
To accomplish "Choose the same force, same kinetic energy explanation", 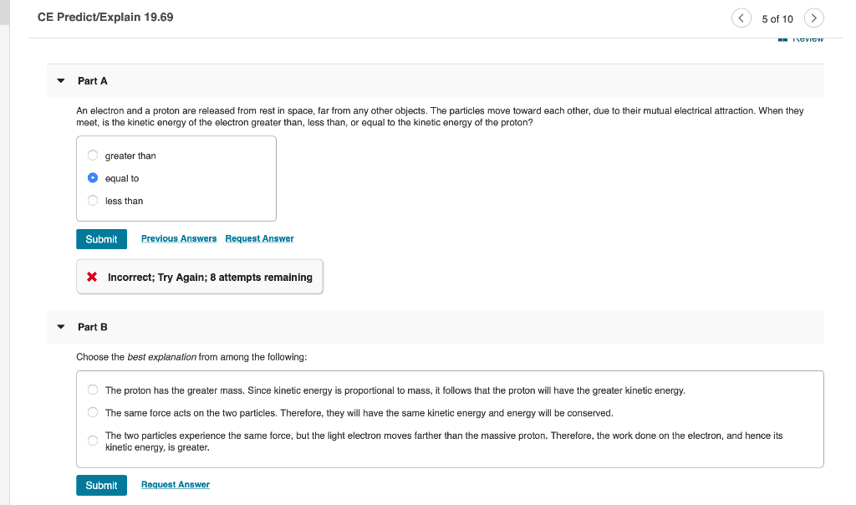I will [93, 412].
